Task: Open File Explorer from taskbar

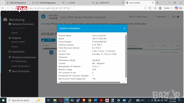Action: pos(55,100)
